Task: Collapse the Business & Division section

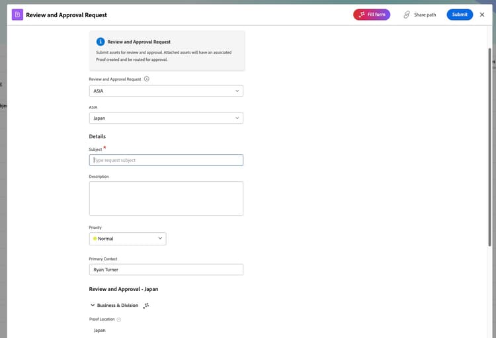Action: (93, 305)
